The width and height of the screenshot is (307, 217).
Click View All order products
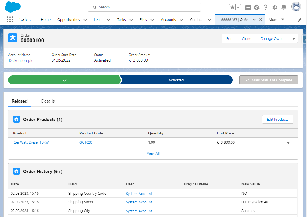click(153, 153)
